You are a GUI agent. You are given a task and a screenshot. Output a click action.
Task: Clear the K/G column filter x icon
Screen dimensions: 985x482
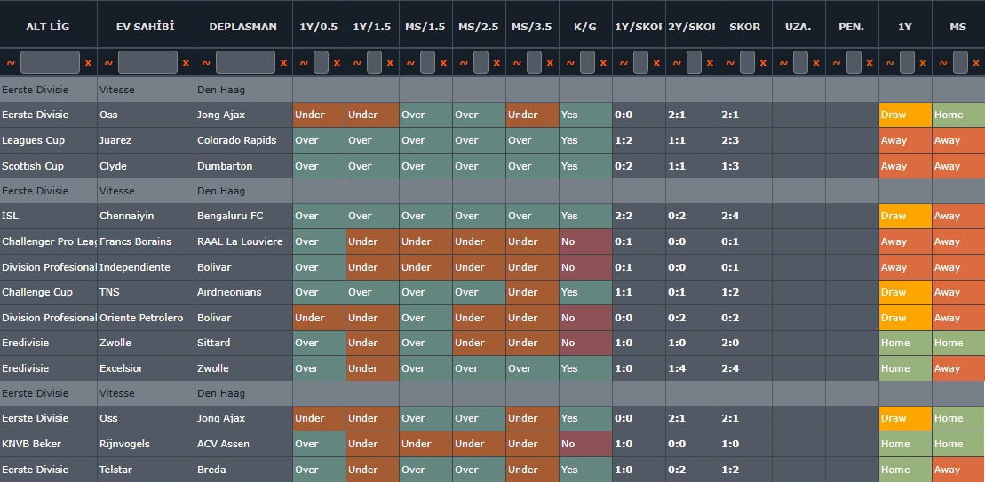pyautogui.click(x=603, y=63)
